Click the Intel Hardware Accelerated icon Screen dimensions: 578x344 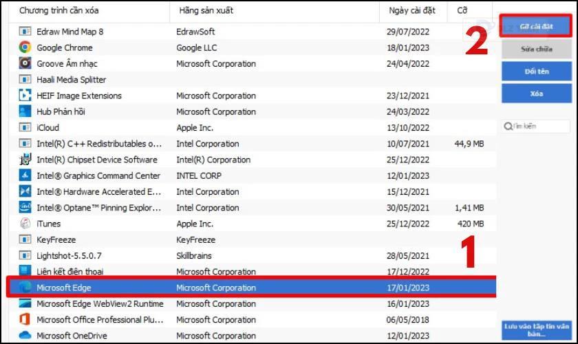[x=25, y=191]
